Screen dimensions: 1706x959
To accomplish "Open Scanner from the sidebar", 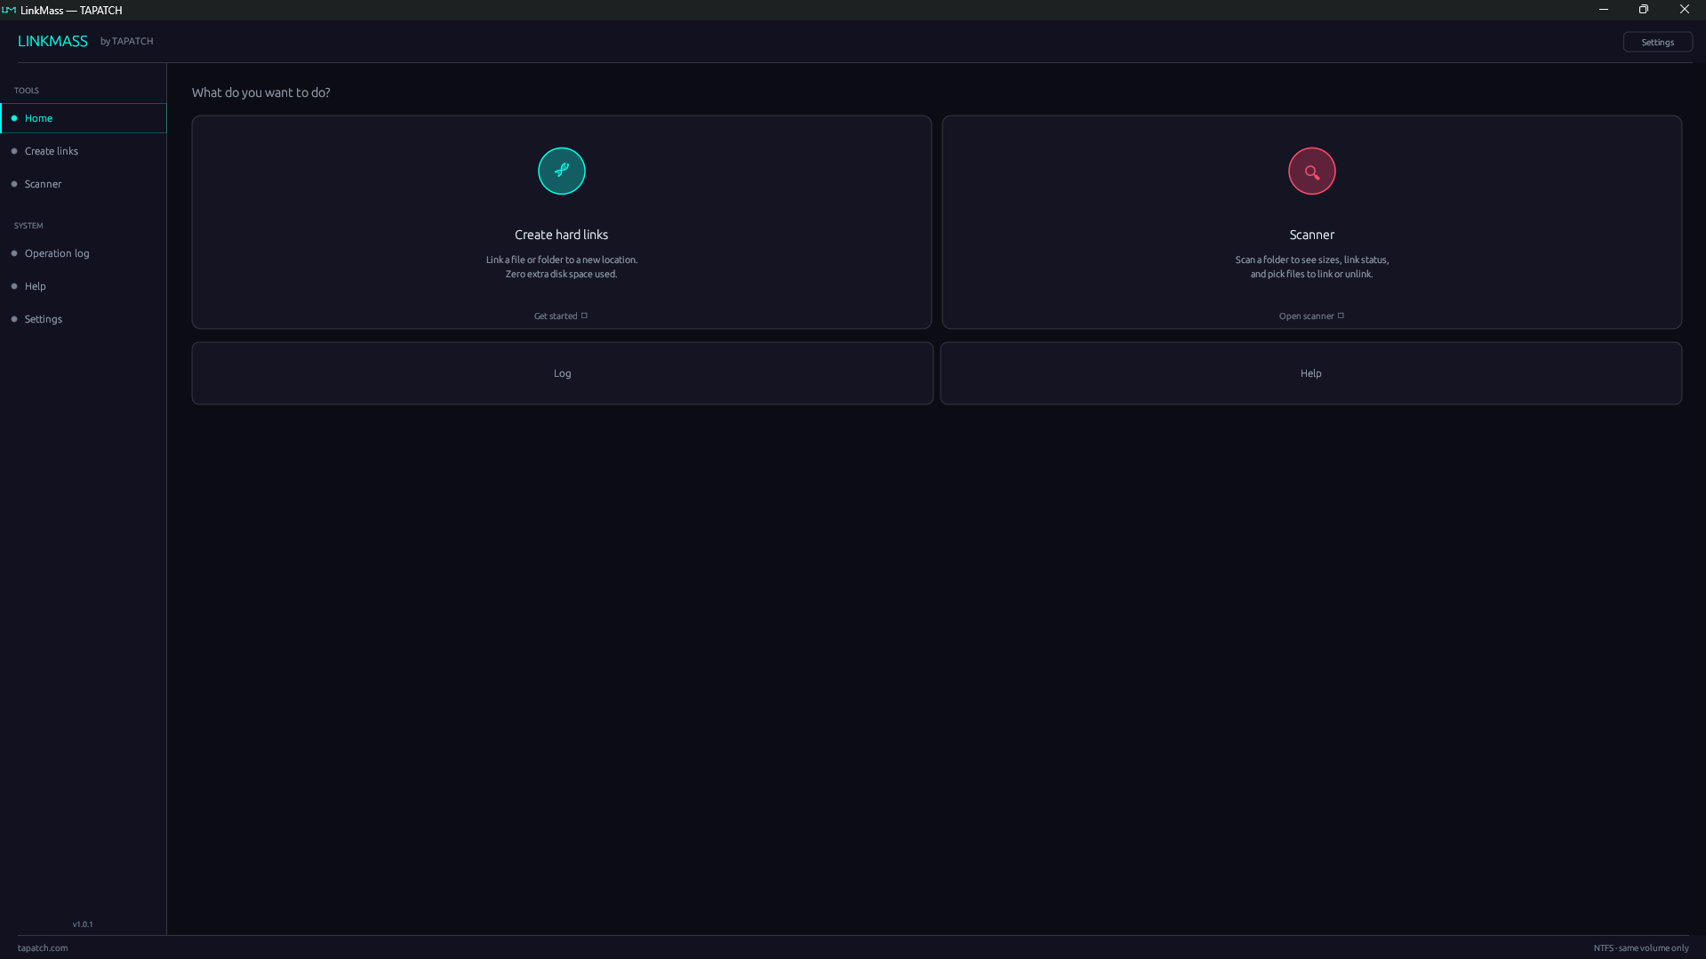I will tap(84, 184).
